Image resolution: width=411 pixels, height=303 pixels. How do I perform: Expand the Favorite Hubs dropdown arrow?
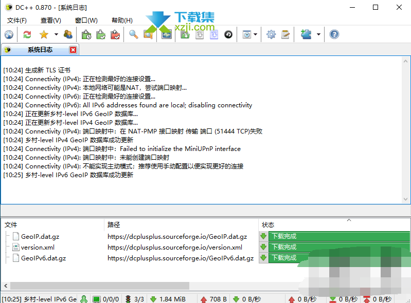[x=56, y=34]
